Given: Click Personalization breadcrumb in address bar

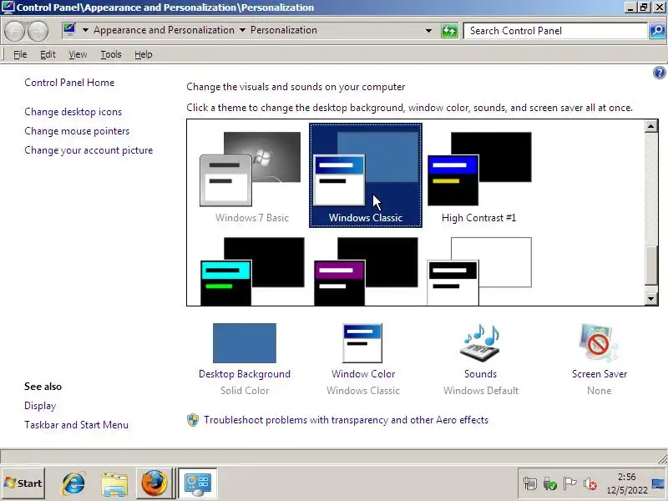Looking at the screenshot, I should point(284,30).
